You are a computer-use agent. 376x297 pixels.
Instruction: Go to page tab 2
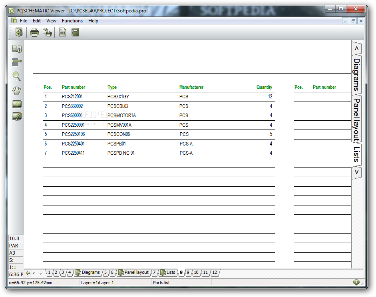[56, 273]
